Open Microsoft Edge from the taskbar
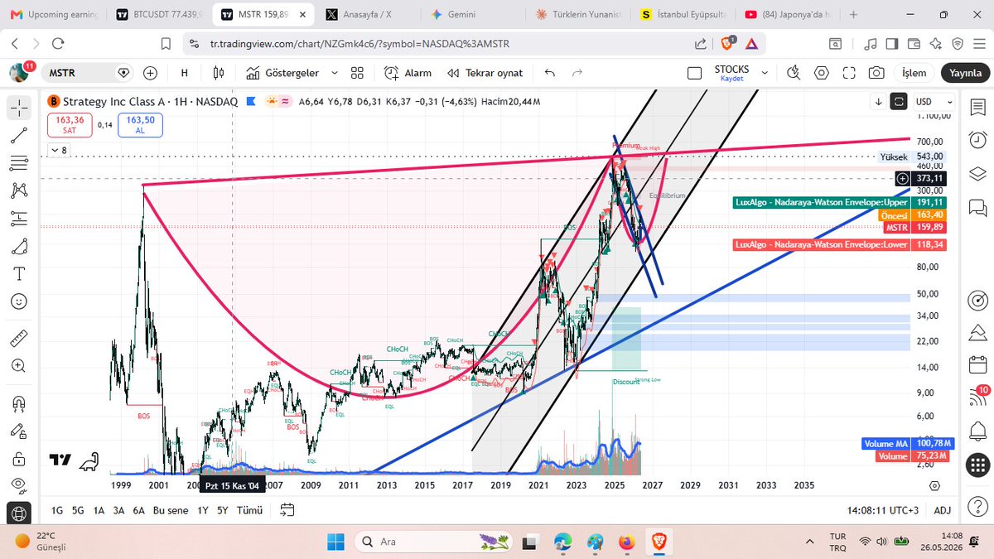This screenshot has width=994, height=559. tap(563, 542)
